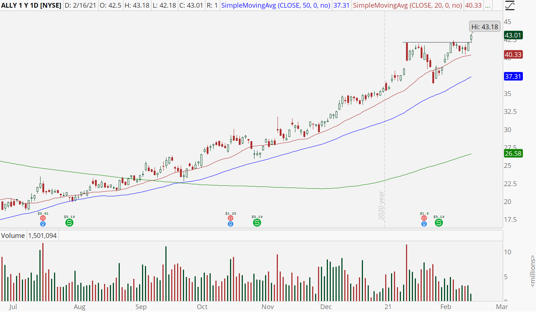Screen dimensions: 536x312
Task: Click the 'R: 1' range value
Action: [x=212, y=5]
